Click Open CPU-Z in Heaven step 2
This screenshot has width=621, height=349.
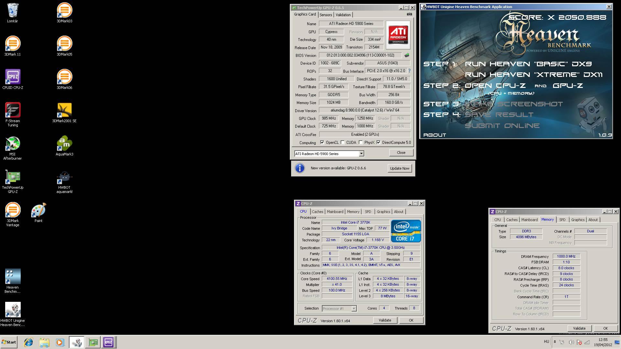tap(495, 86)
